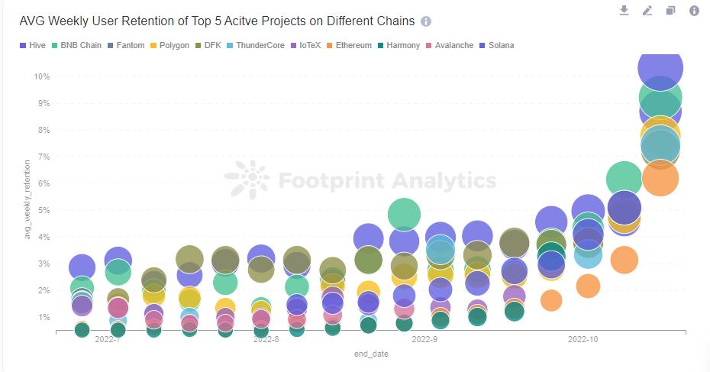
Task: Toggle Hive series in the legend
Action: (34, 45)
